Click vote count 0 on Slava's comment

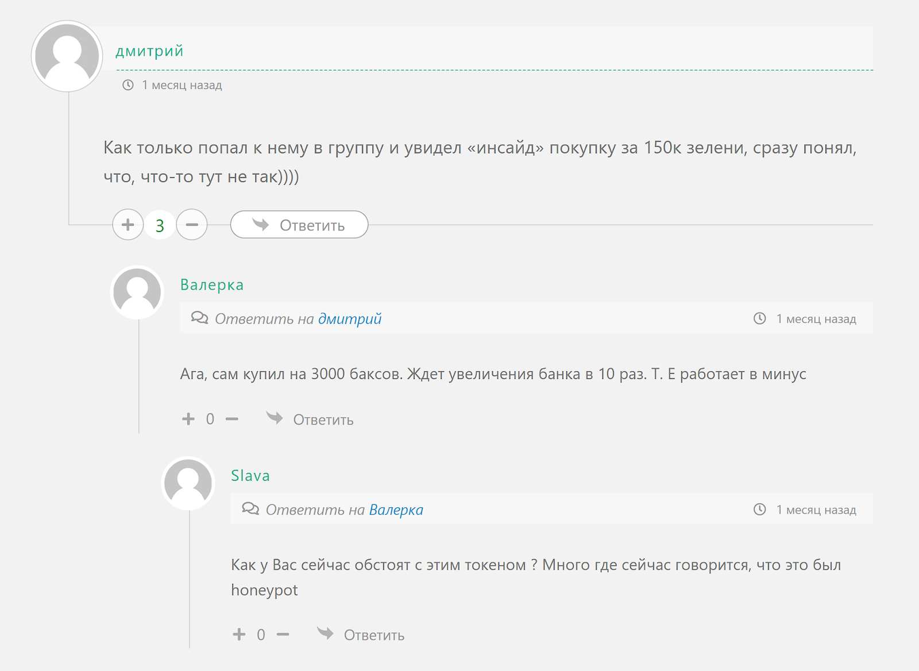261,634
